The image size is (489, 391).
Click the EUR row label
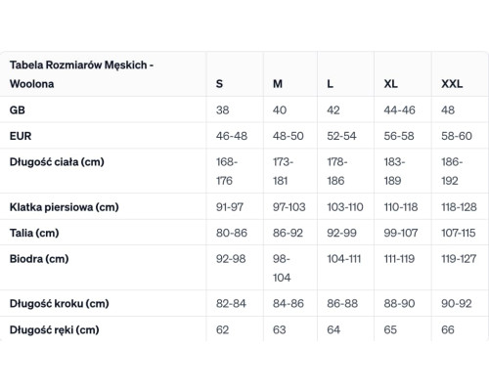(x=21, y=136)
